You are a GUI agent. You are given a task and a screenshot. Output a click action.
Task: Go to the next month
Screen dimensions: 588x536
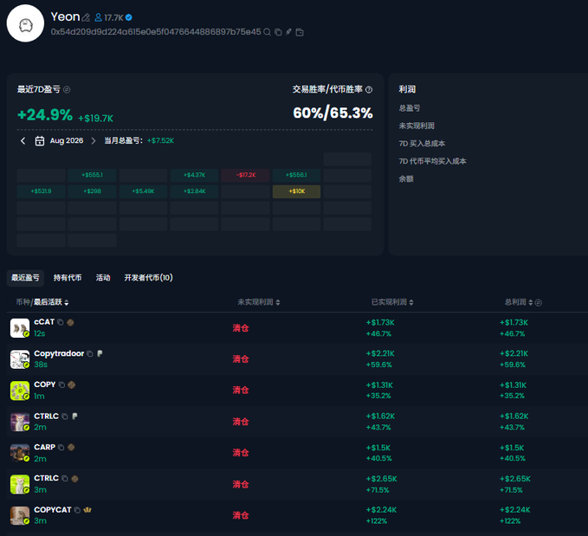click(94, 140)
